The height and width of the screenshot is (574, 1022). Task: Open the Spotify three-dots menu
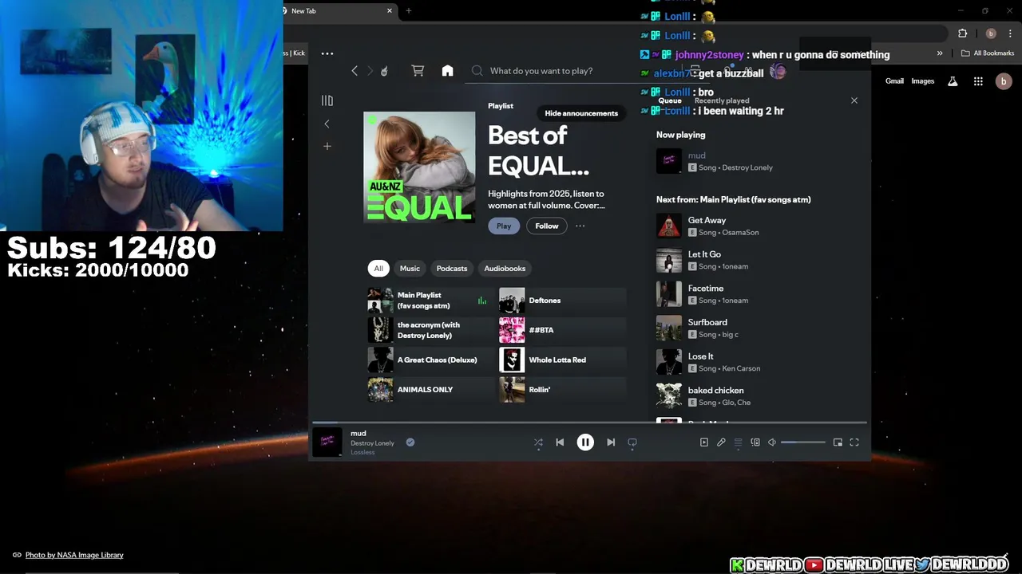(327, 53)
